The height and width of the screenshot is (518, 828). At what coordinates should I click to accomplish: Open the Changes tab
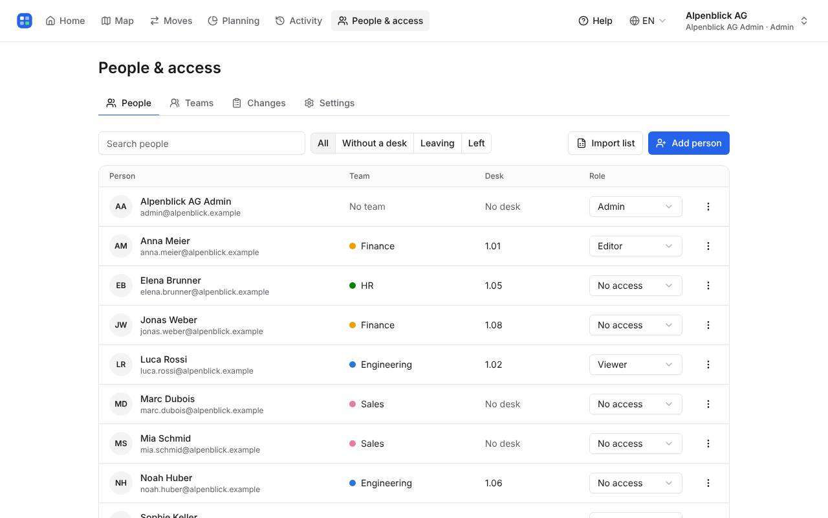click(x=259, y=103)
